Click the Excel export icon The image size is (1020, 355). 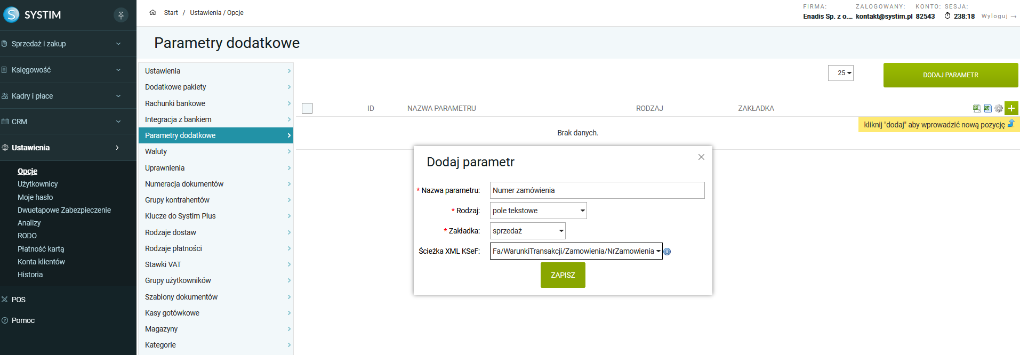(987, 108)
